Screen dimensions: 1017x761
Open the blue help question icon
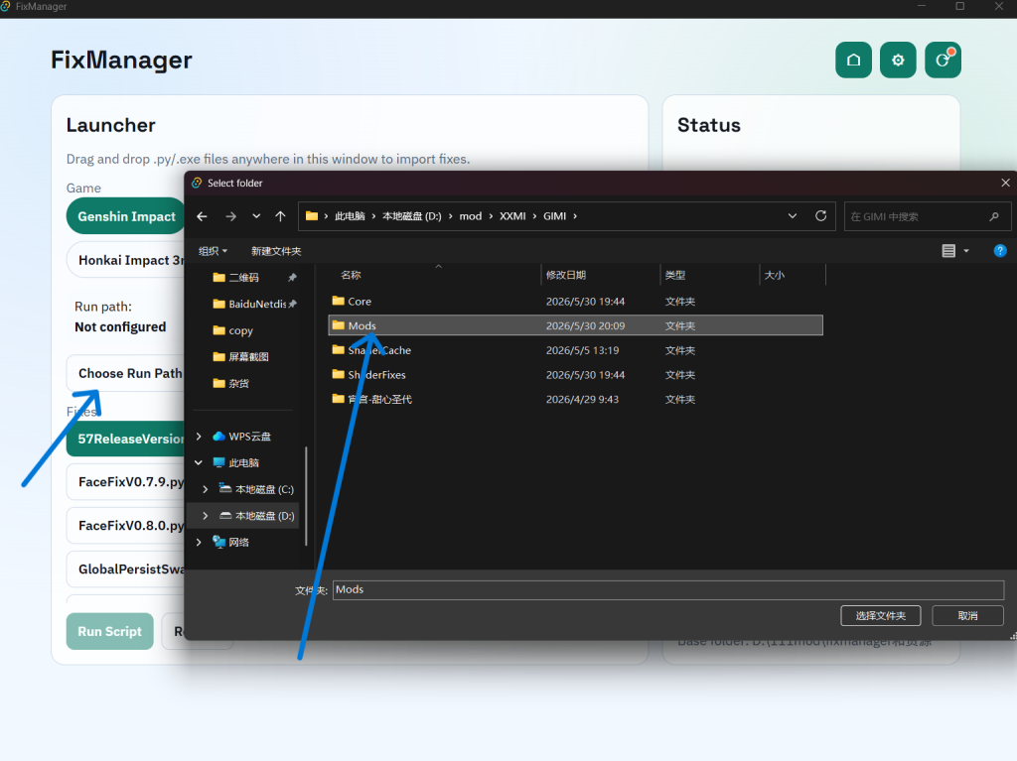pos(999,251)
